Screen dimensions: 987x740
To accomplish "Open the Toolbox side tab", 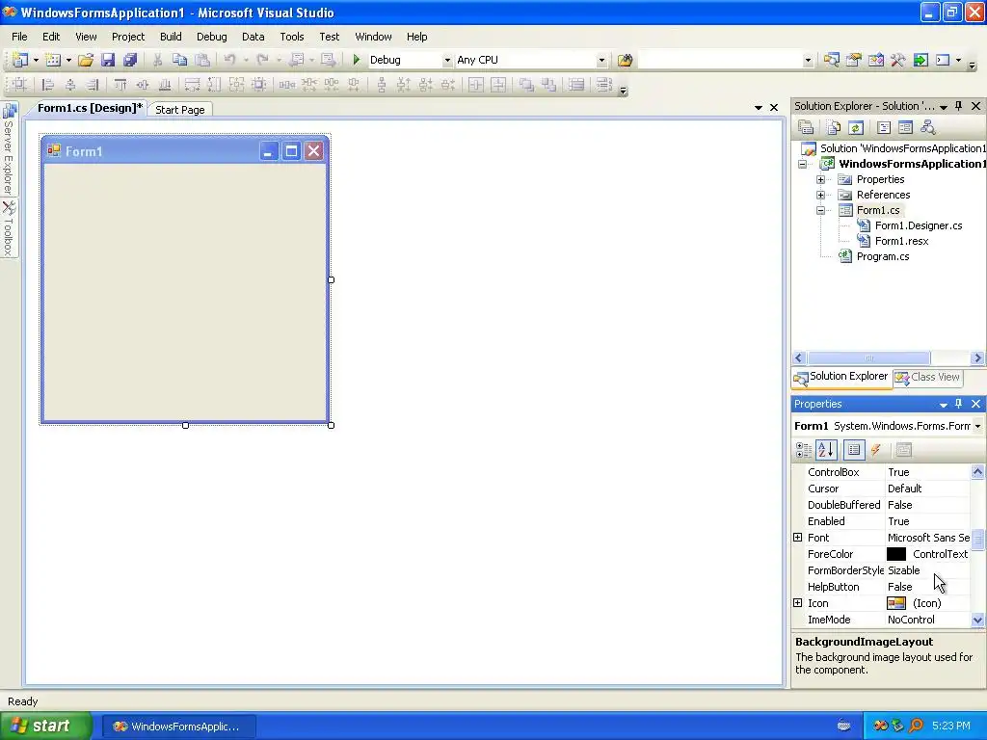I will (9, 228).
